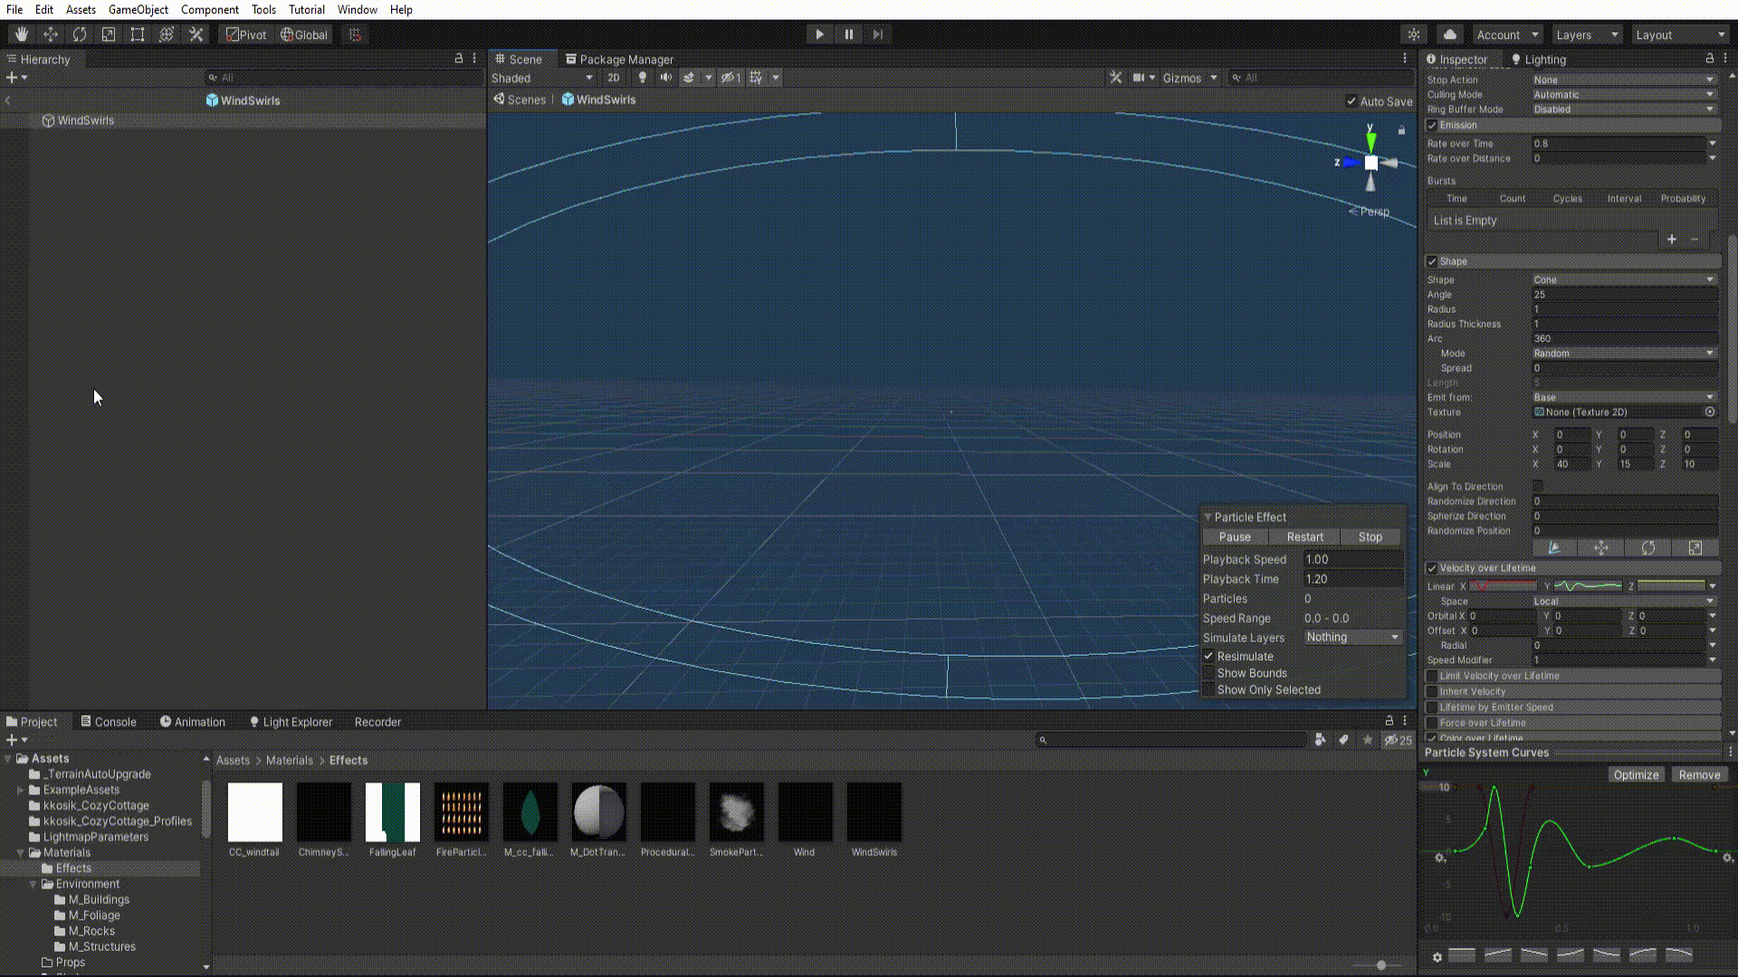1738x977 pixels.
Task: Enable Limit Velocity over Lifetime module
Action: tap(1432, 676)
